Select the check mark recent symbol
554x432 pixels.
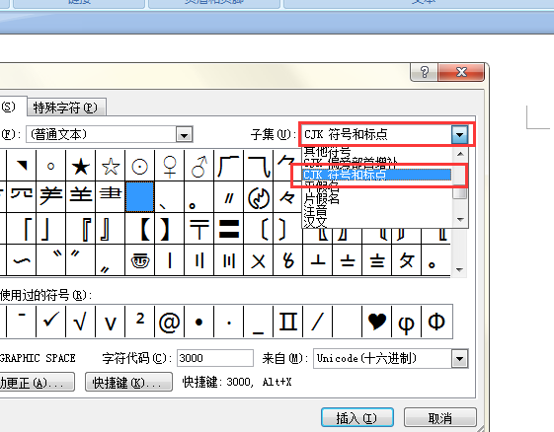[x=50, y=322]
